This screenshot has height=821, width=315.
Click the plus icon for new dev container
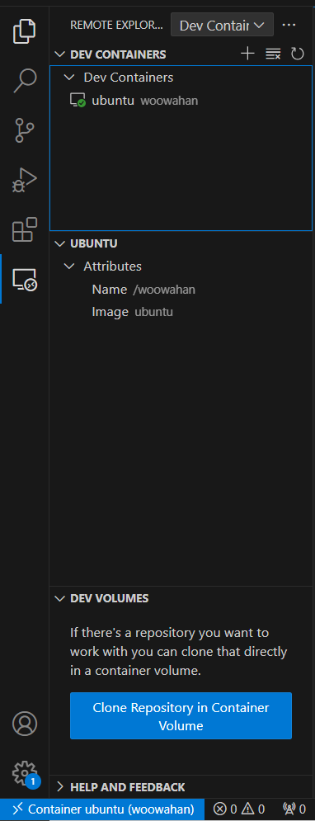[x=247, y=54]
